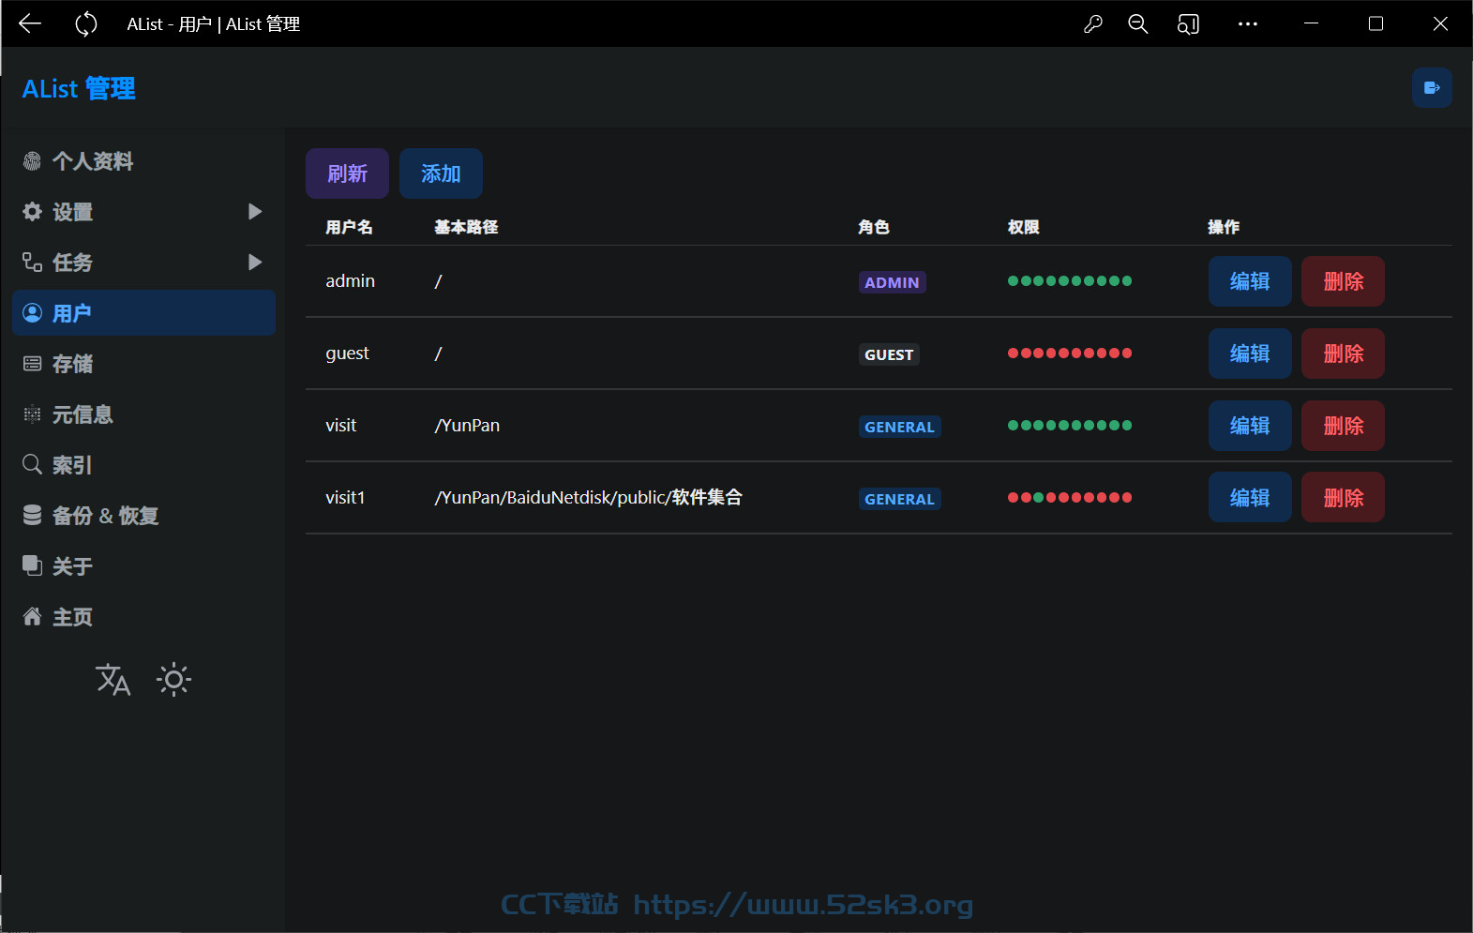The image size is (1473, 933).
Task: Click the tasks icon beside 任务
Action: click(32, 263)
